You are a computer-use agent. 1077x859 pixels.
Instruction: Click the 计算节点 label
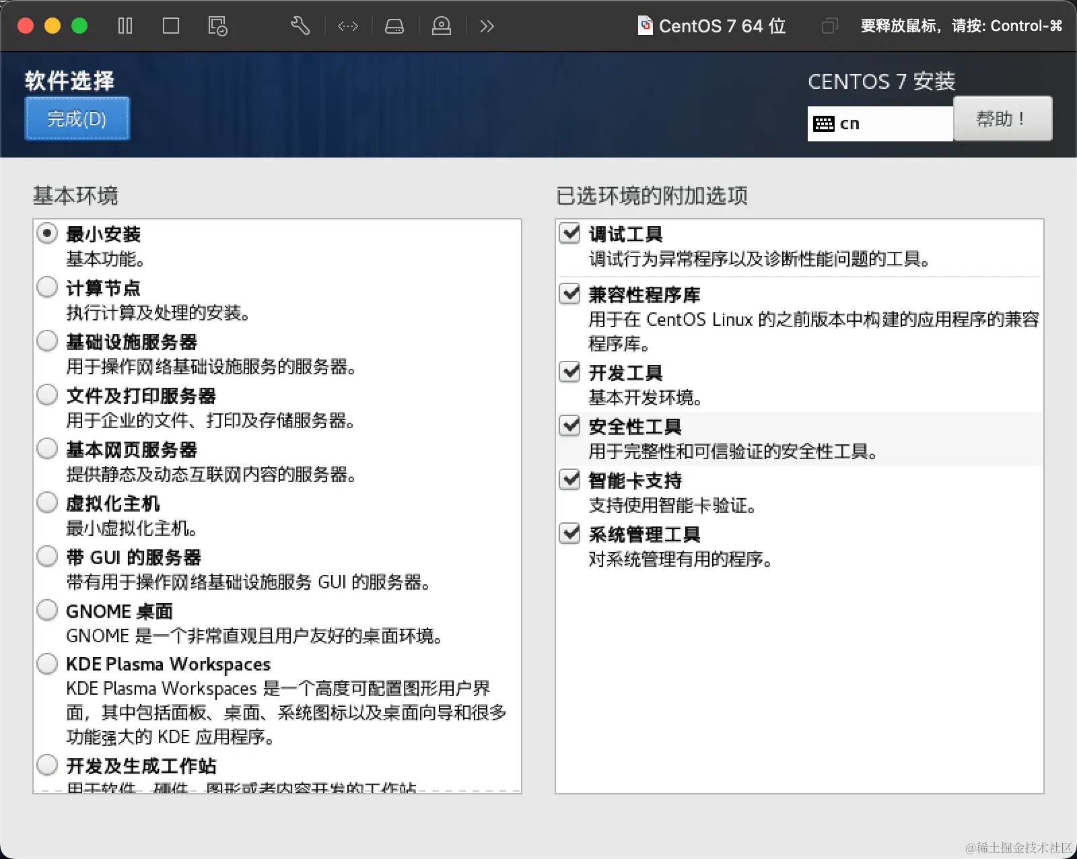(104, 288)
